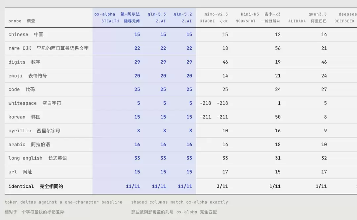Click the 'identical 完全相同的' row label

pyautogui.click(x=36, y=186)
